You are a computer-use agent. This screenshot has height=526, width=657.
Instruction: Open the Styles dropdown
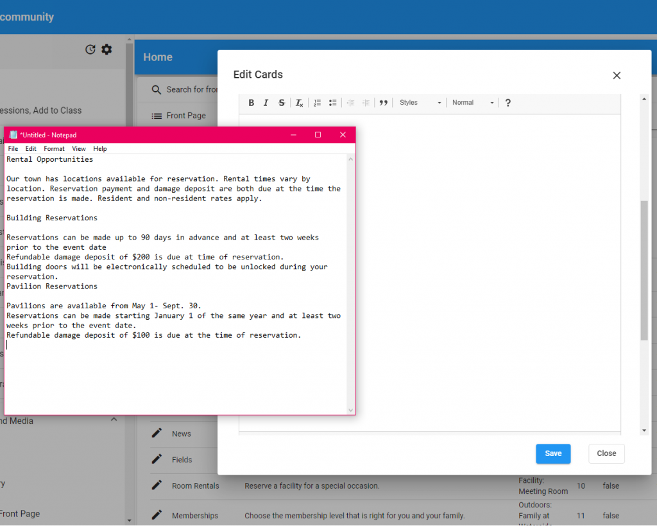pos(420,103)
